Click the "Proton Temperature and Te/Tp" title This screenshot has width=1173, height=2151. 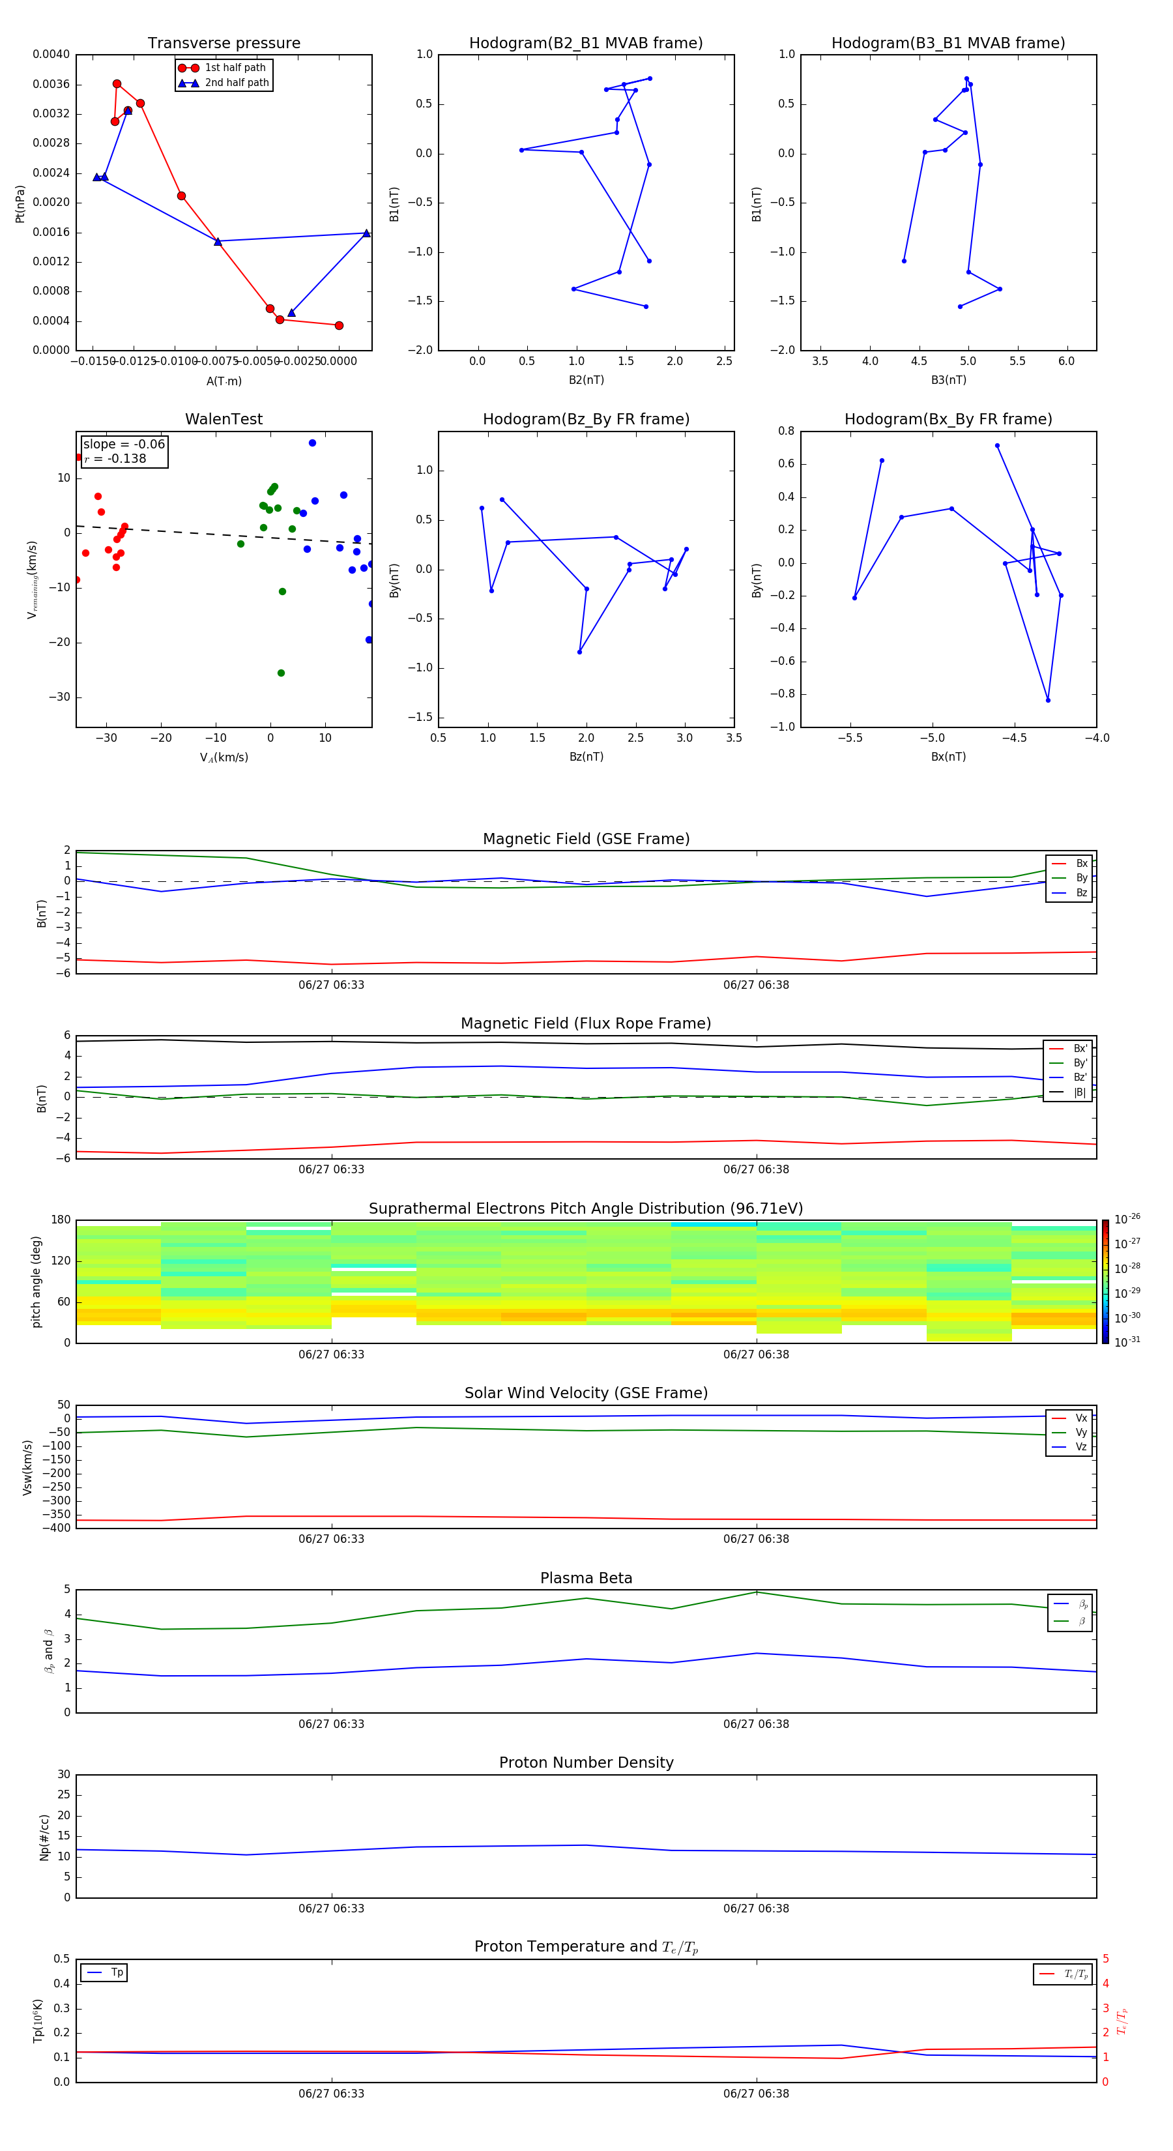(586, 1947)
